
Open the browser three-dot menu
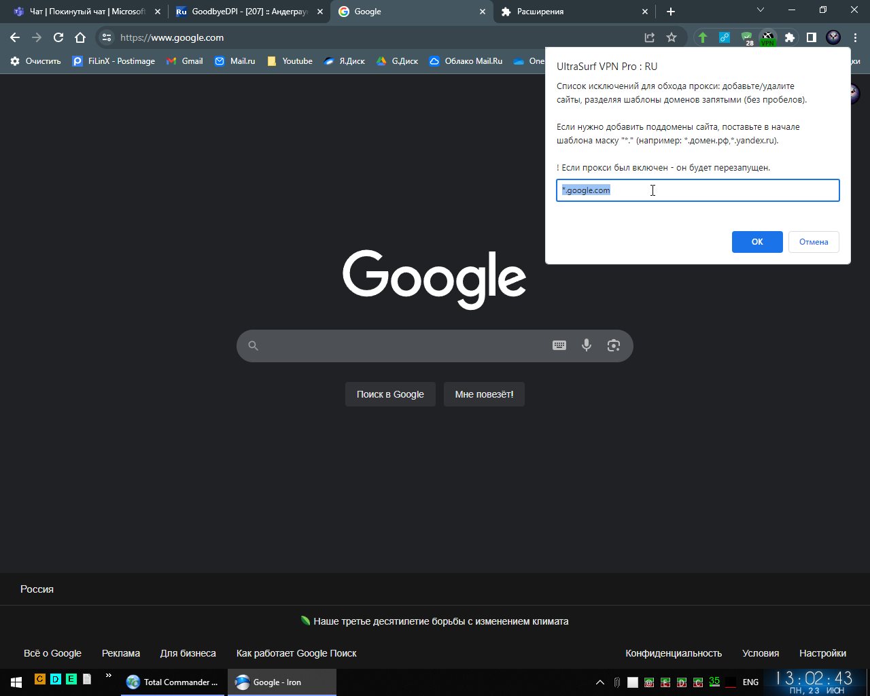point(855,37)
